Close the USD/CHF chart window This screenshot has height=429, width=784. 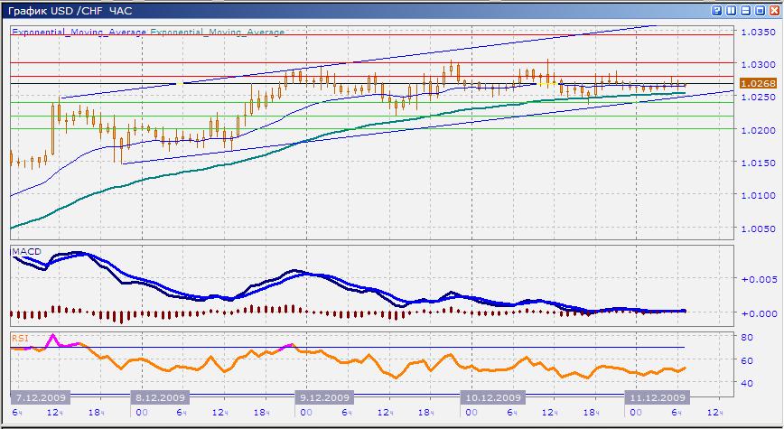pos(773,10)
